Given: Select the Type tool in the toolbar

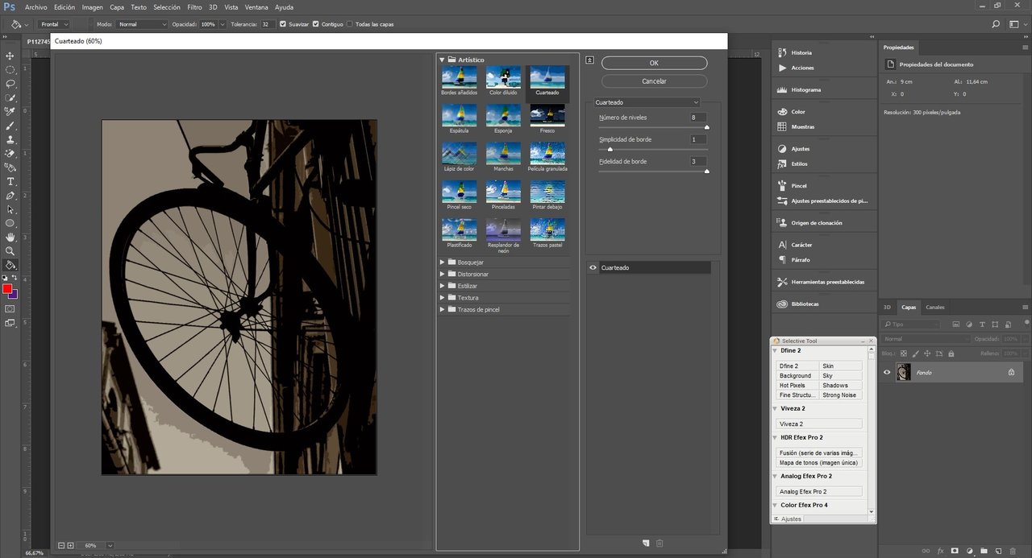Looking at the screenshot, I should pos(10,181).
